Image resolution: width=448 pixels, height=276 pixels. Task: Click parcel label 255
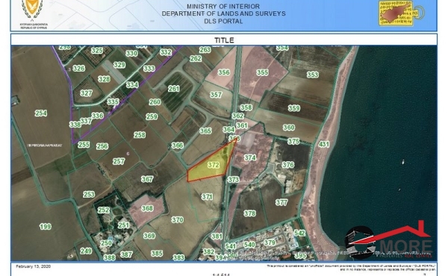(84, 145)
